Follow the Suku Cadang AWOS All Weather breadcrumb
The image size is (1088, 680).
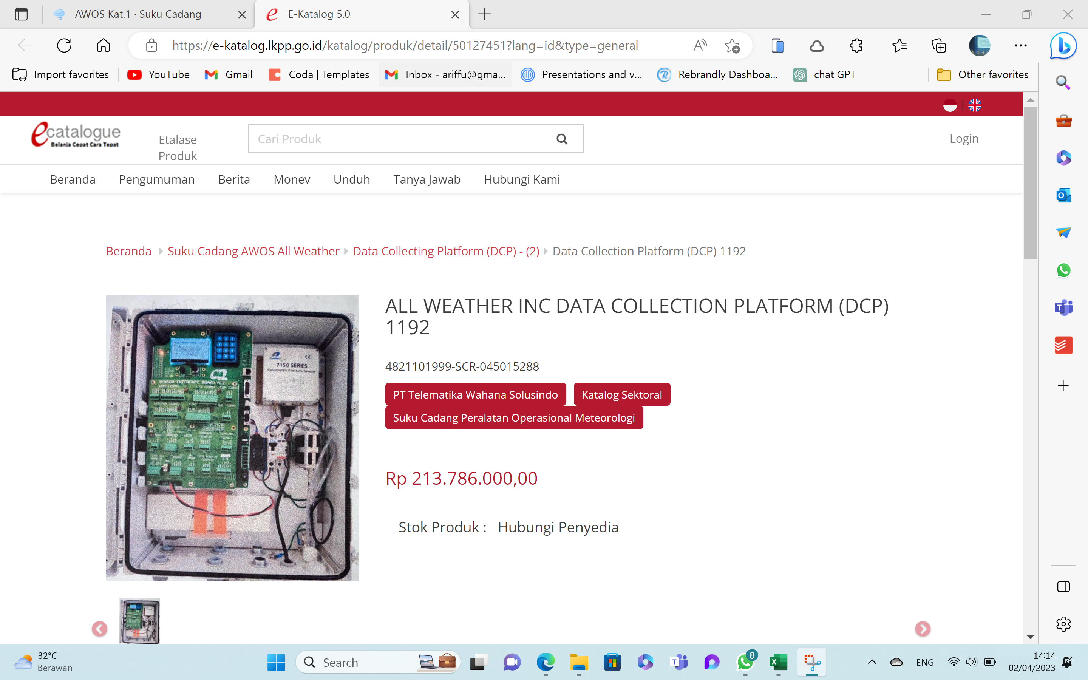[x=253, y=251]
